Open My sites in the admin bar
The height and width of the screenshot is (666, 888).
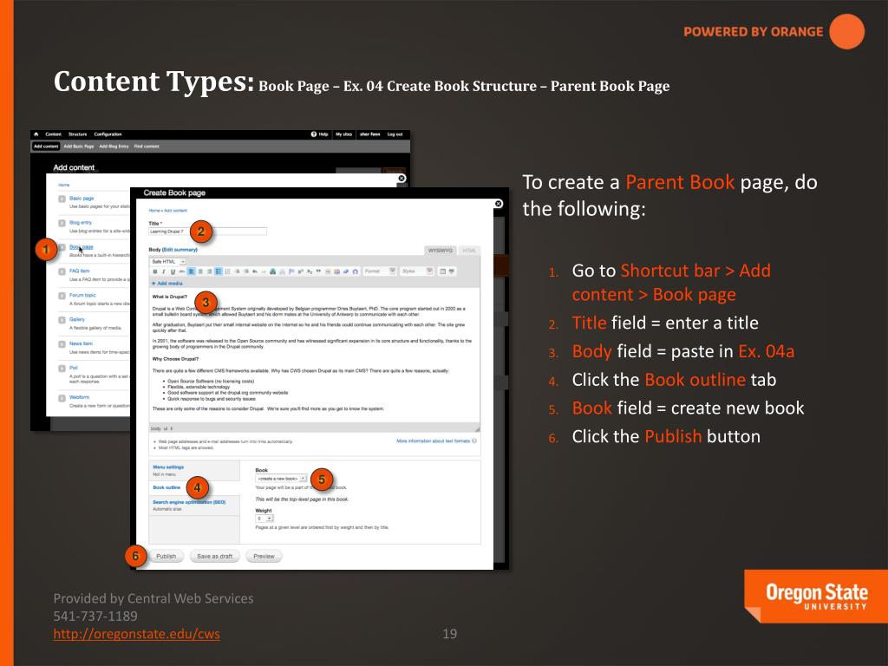click(343, 134)
